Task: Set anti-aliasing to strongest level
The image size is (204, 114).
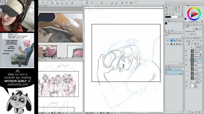Action: (x=179, y=44)
